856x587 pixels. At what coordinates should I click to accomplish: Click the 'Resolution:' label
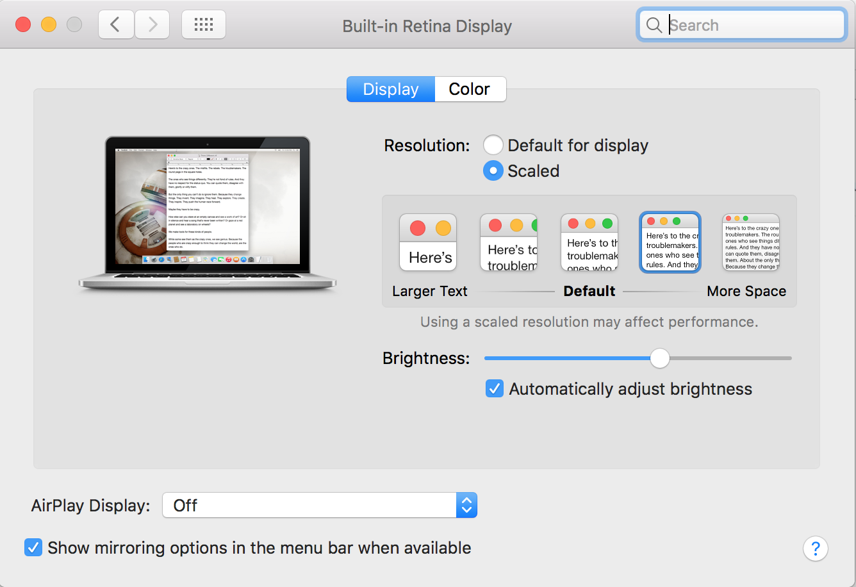tap(427, 145)
